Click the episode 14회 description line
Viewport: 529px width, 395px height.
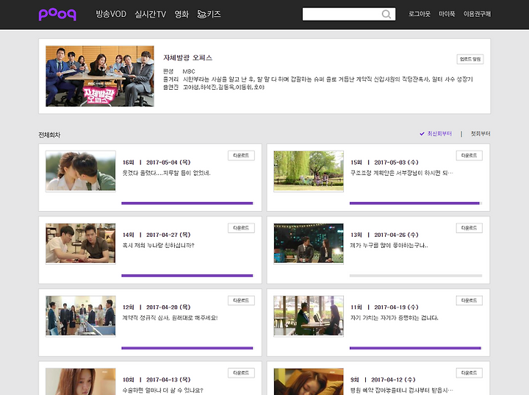[158, 246]
